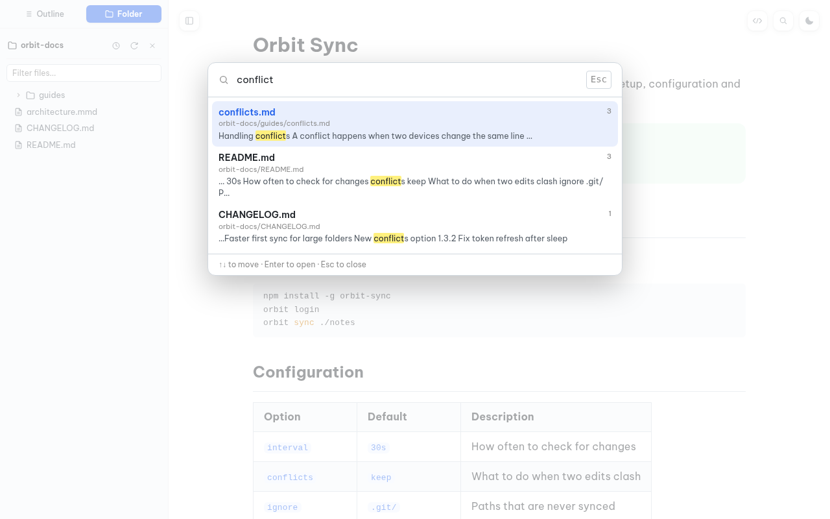Screen dimensions: 830x519
Task: Focus the search field containing conflict
Action: point(407,80)
